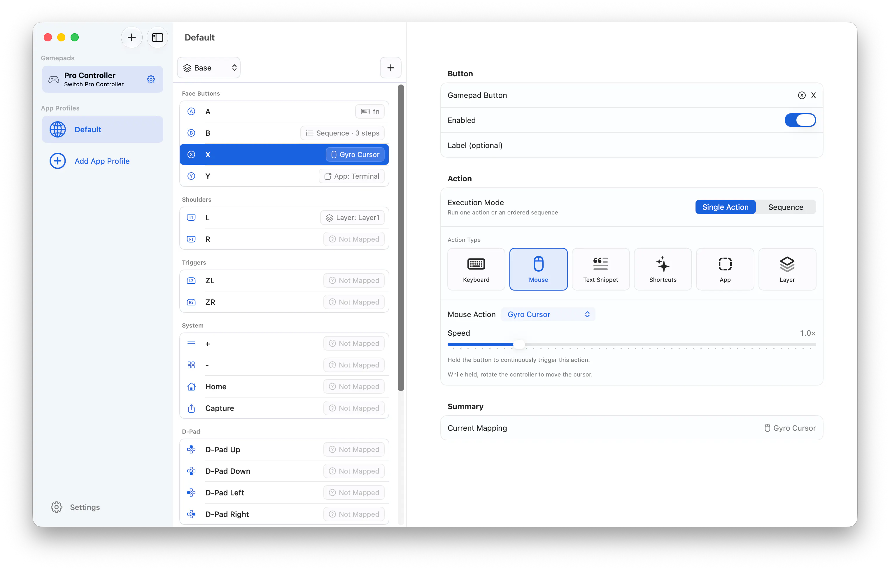The height and width of the screenshot is (570, 890).
Task: Open Settings label in sidebar
Action: tap(85, 507)
